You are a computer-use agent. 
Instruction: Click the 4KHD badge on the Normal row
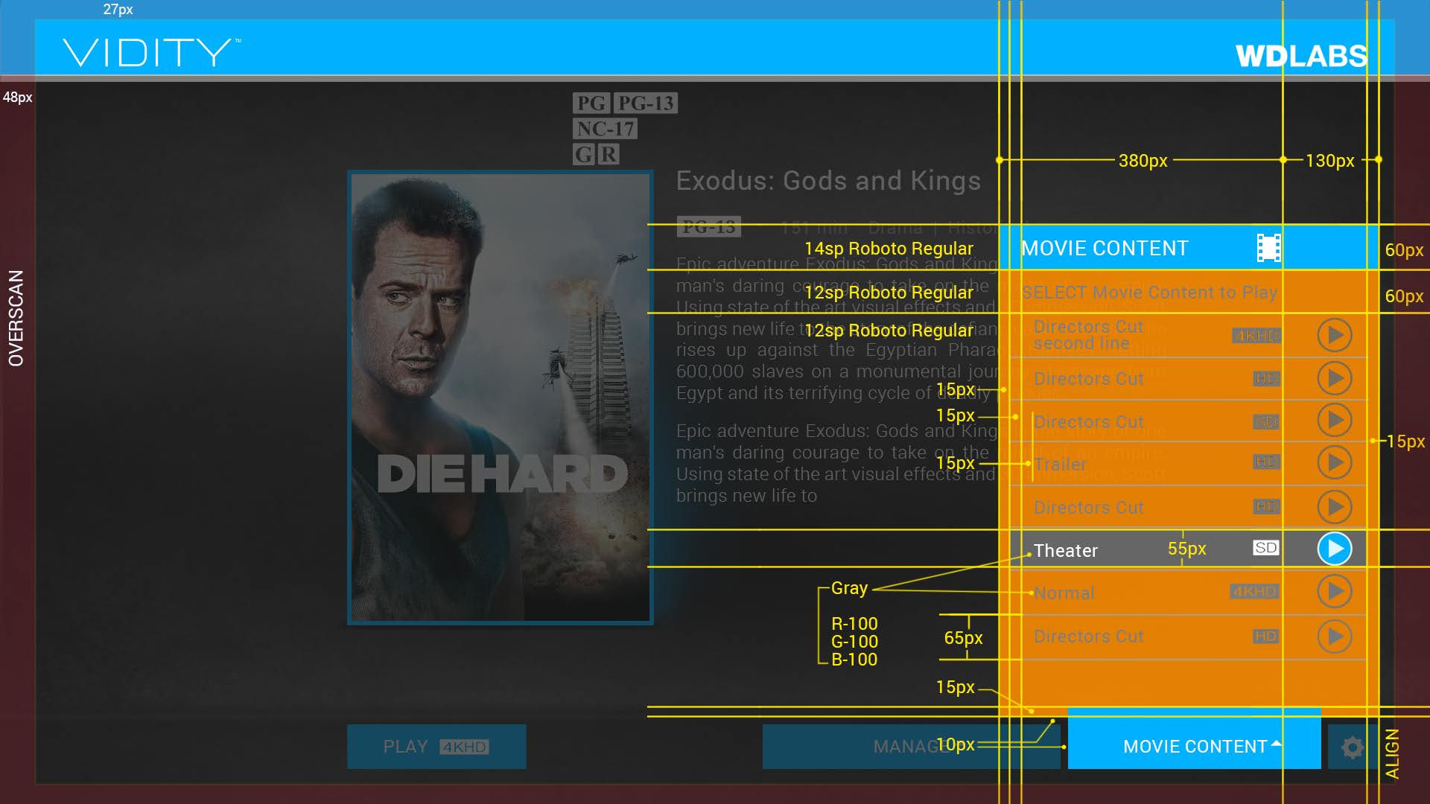click(x=1254, y=592)
